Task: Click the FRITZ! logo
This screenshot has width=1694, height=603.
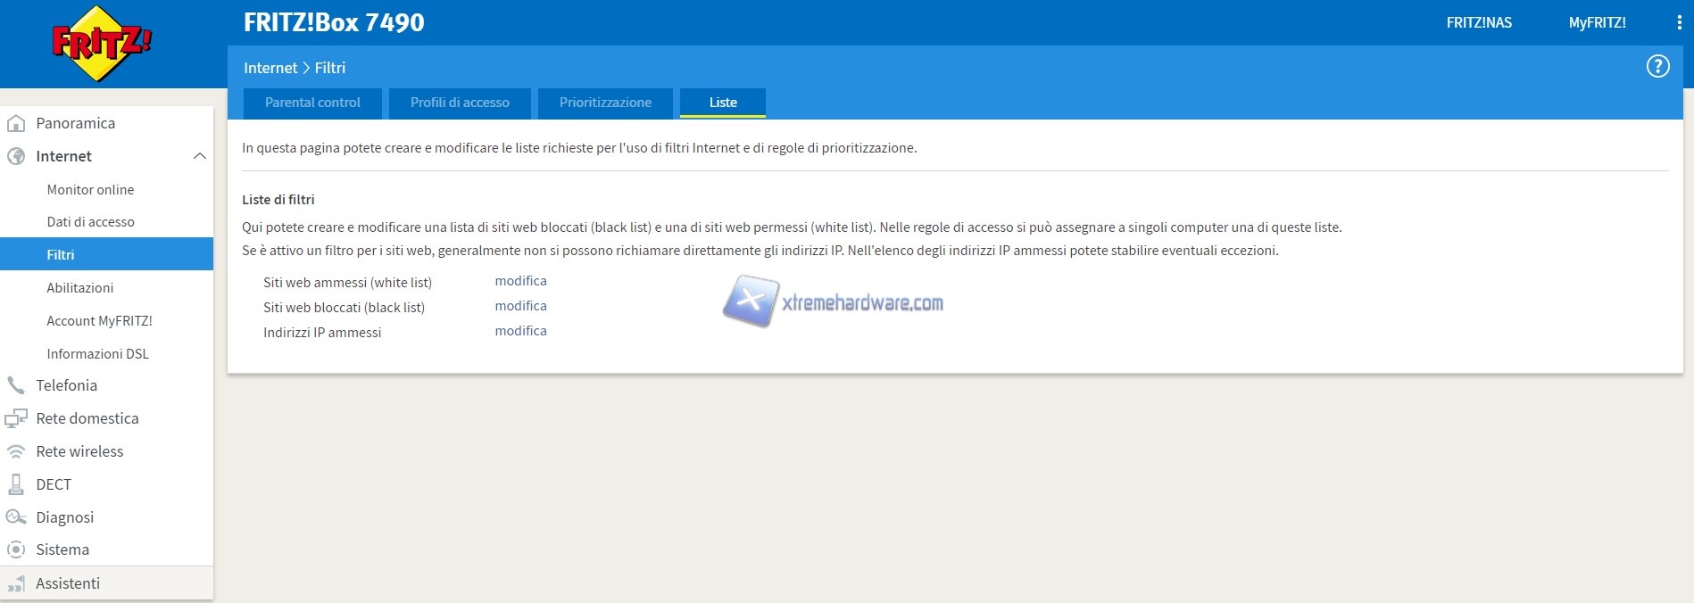Action: pos(101,44)
